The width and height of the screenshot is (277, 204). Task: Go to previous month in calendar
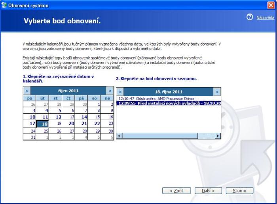pos(27,91)
